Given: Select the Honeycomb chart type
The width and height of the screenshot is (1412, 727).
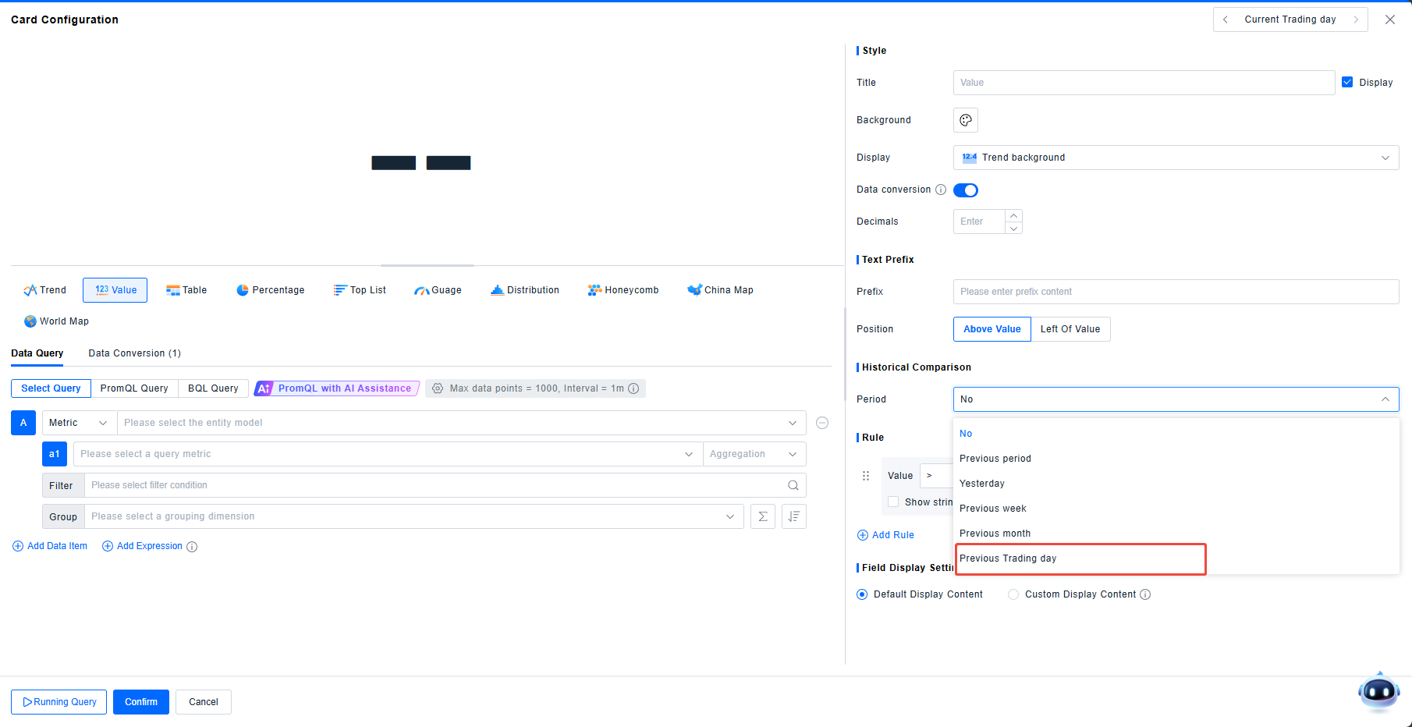Looking at the screenshot, I should click(x=623, y=290).
